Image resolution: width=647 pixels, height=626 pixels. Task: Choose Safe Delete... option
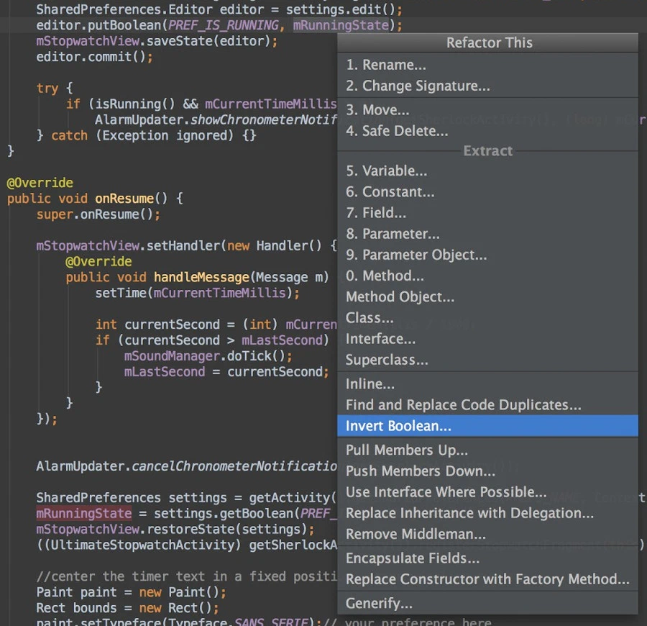tap(487, 131)
